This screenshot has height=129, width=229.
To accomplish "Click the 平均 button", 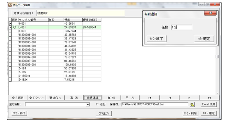I will (x=130, y=98).
